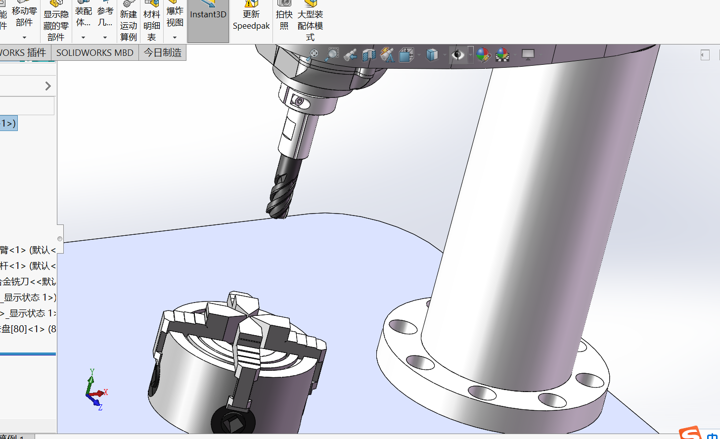Select the highlighted top assembly node ending in 1>)
Screen dimensions: 720x439
(8, 123)
